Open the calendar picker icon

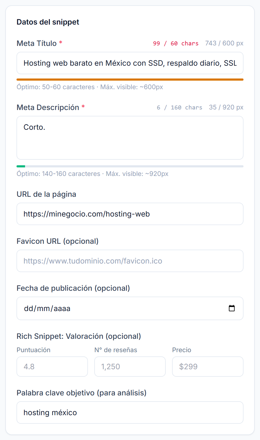click(232, 308)
